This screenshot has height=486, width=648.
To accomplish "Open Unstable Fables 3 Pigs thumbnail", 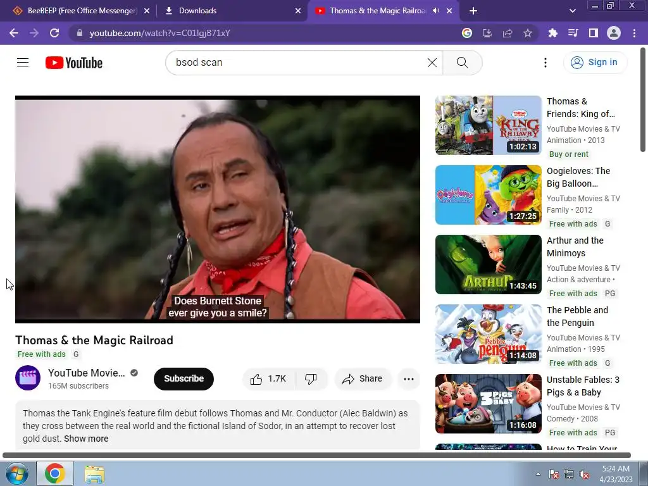I will point(488,404).
